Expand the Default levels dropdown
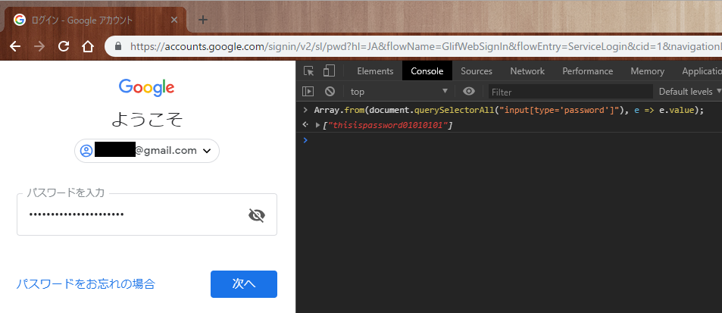 coord(689,92)
